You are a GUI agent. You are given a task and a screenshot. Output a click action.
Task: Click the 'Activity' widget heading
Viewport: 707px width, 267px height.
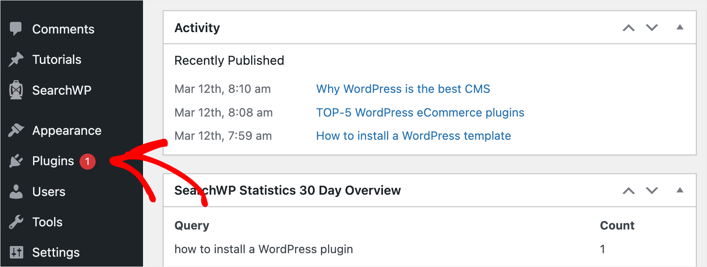(197, 28)
